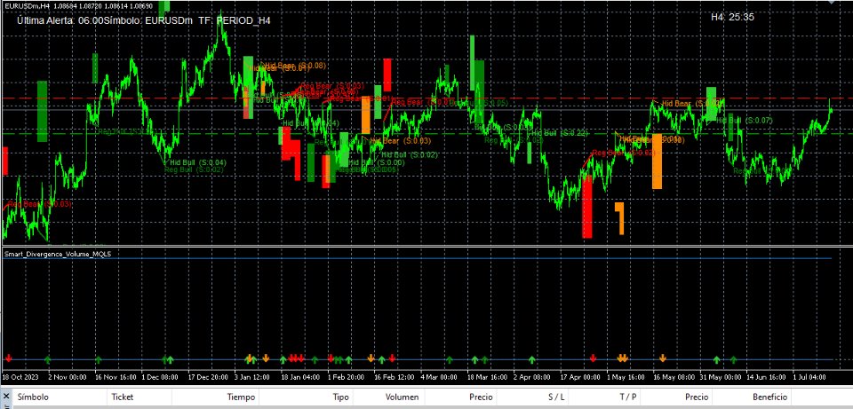Click the 1 Dec 08:00 time label
This screenshot has width=853, height=409.
click(x=160, y=376)
